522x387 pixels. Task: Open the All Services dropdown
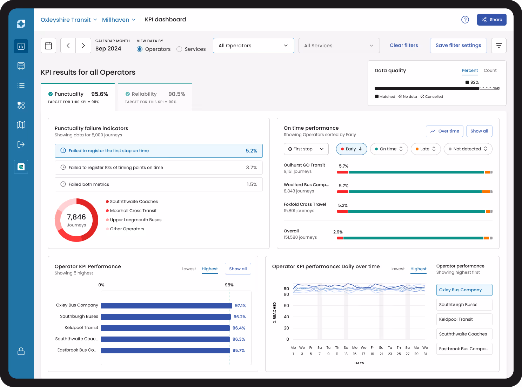339,45
